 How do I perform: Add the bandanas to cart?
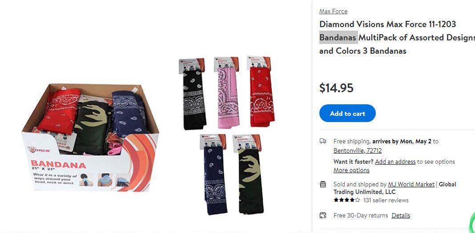pos(347,113)
